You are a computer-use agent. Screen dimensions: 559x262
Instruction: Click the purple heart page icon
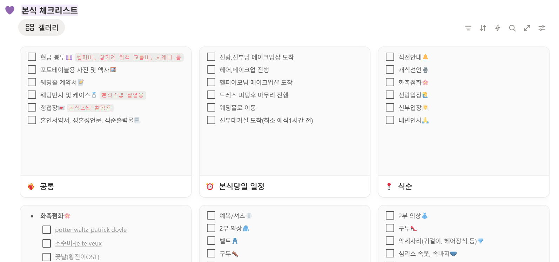[9, 10]
